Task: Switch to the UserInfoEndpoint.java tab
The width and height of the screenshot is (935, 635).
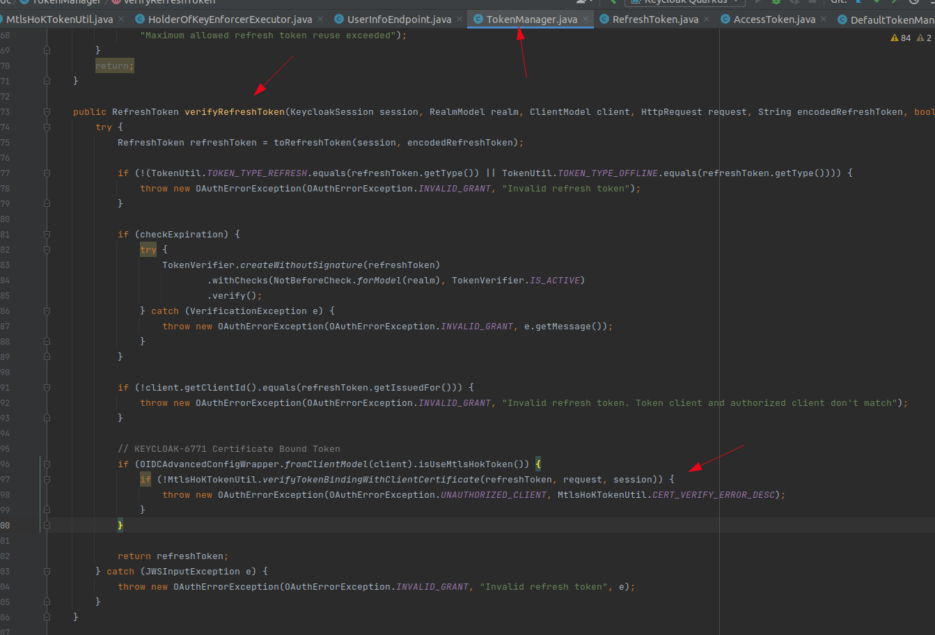Action: click(399, 19)
